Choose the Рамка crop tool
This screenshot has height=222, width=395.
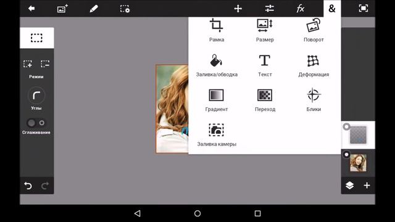[x=217, y=30]
